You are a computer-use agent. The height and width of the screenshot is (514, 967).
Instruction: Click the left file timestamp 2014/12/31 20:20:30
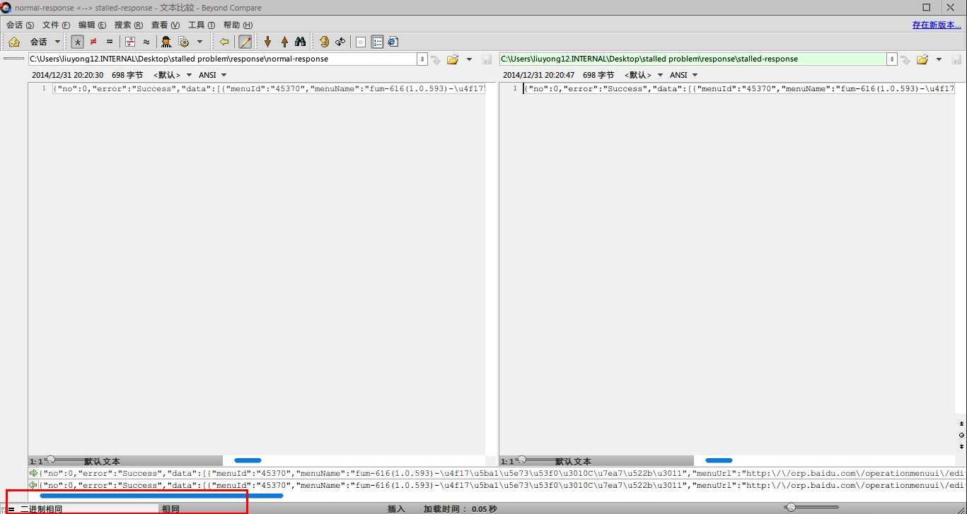[x=67, y=75]
